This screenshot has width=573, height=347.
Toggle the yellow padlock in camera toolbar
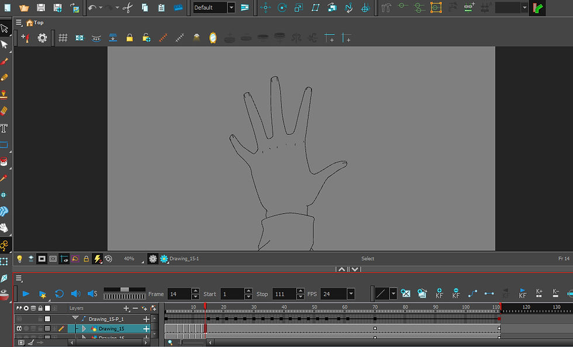(x=129, y=37)
